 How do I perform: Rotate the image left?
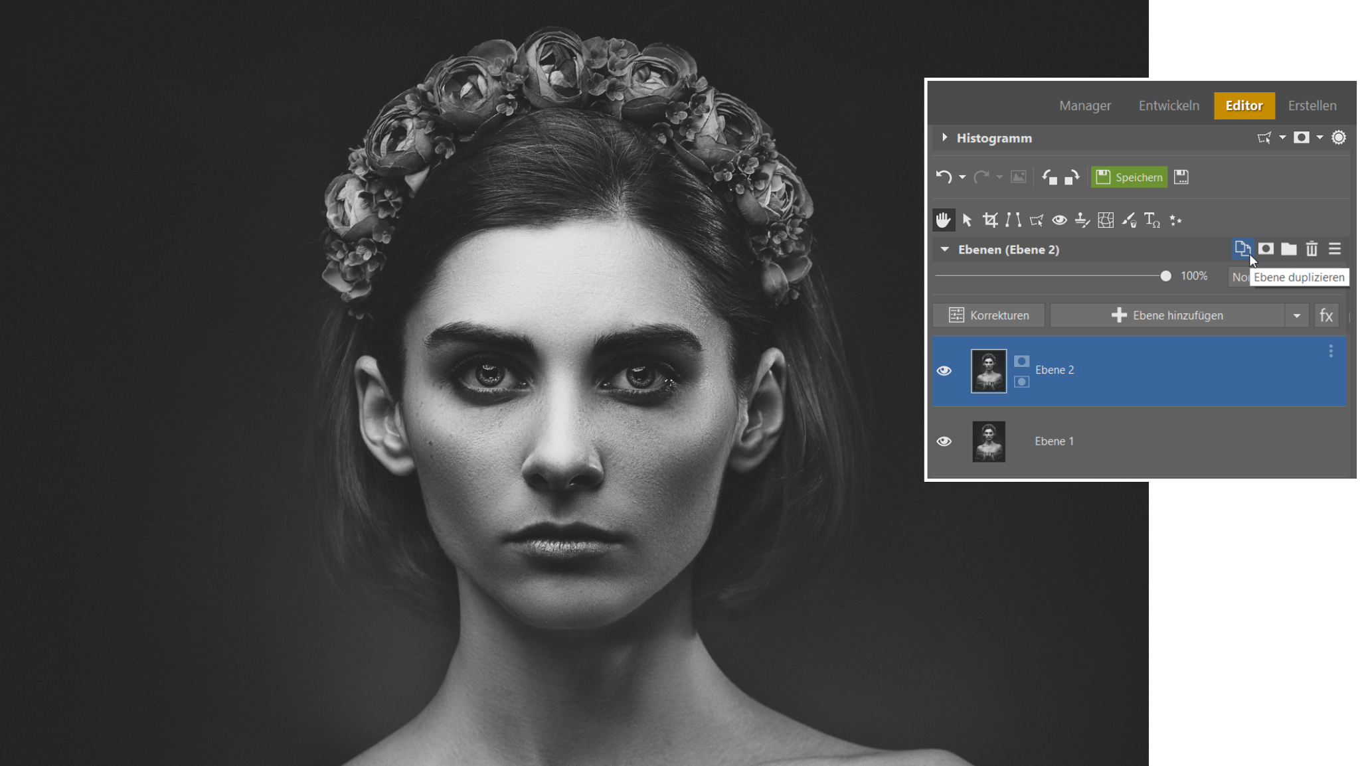click(1049, 177)
